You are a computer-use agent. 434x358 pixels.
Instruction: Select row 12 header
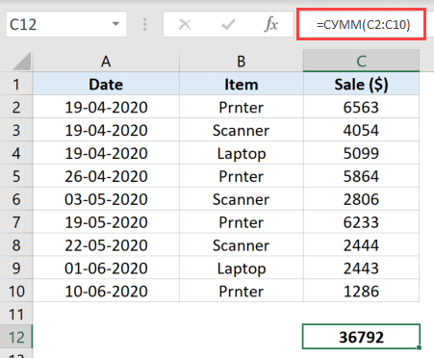click(x=16, y=337)
